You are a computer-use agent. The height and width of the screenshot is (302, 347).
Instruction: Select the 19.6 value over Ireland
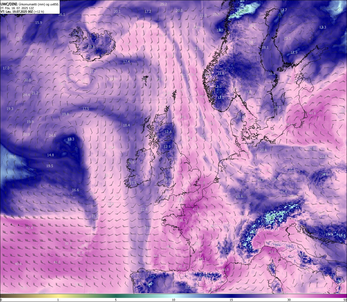[x=131, y=163]
